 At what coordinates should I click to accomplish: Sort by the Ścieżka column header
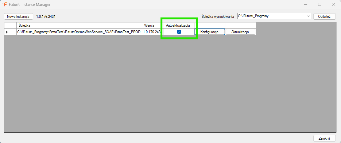(x=79, y=25)
